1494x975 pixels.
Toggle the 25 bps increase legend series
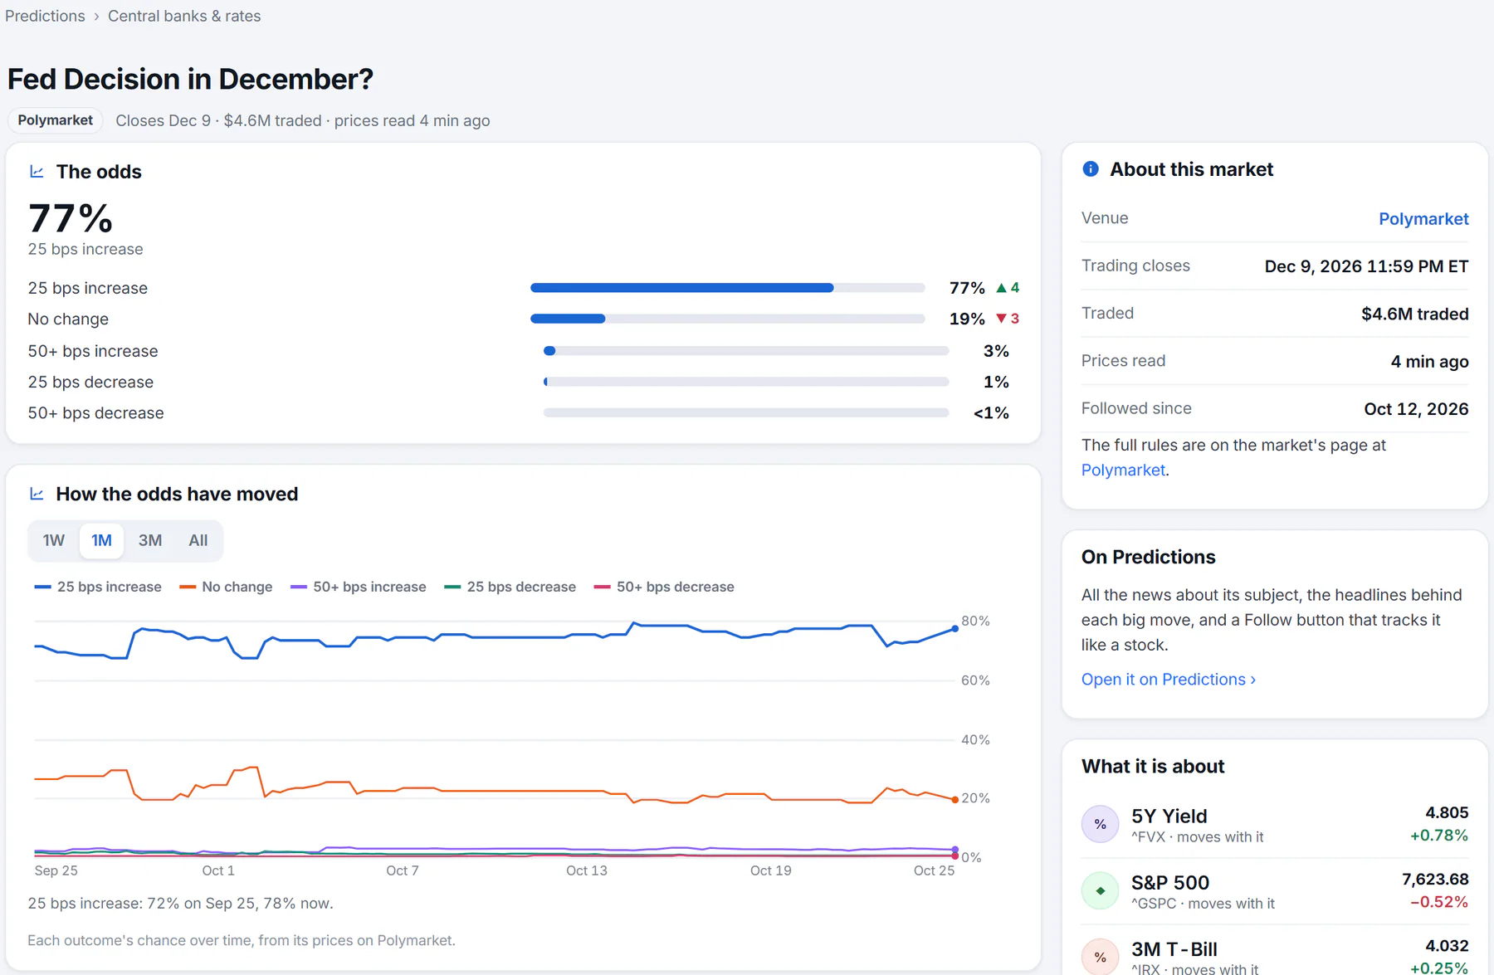pos(98,587)
